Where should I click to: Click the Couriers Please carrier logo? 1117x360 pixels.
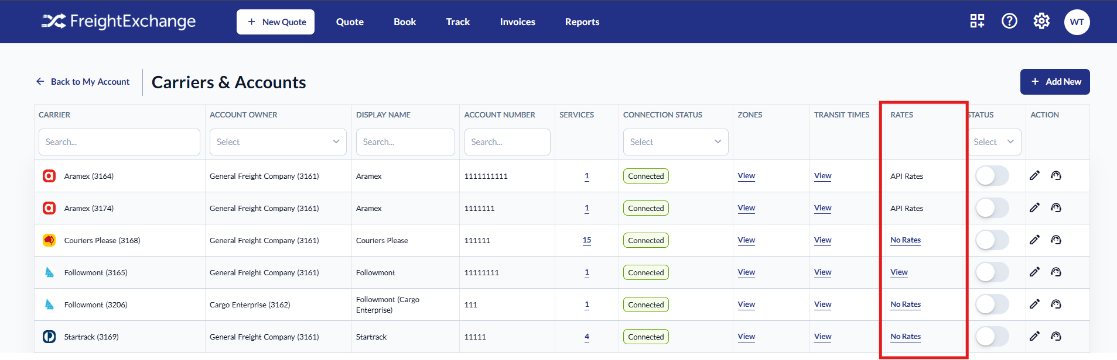49,240
